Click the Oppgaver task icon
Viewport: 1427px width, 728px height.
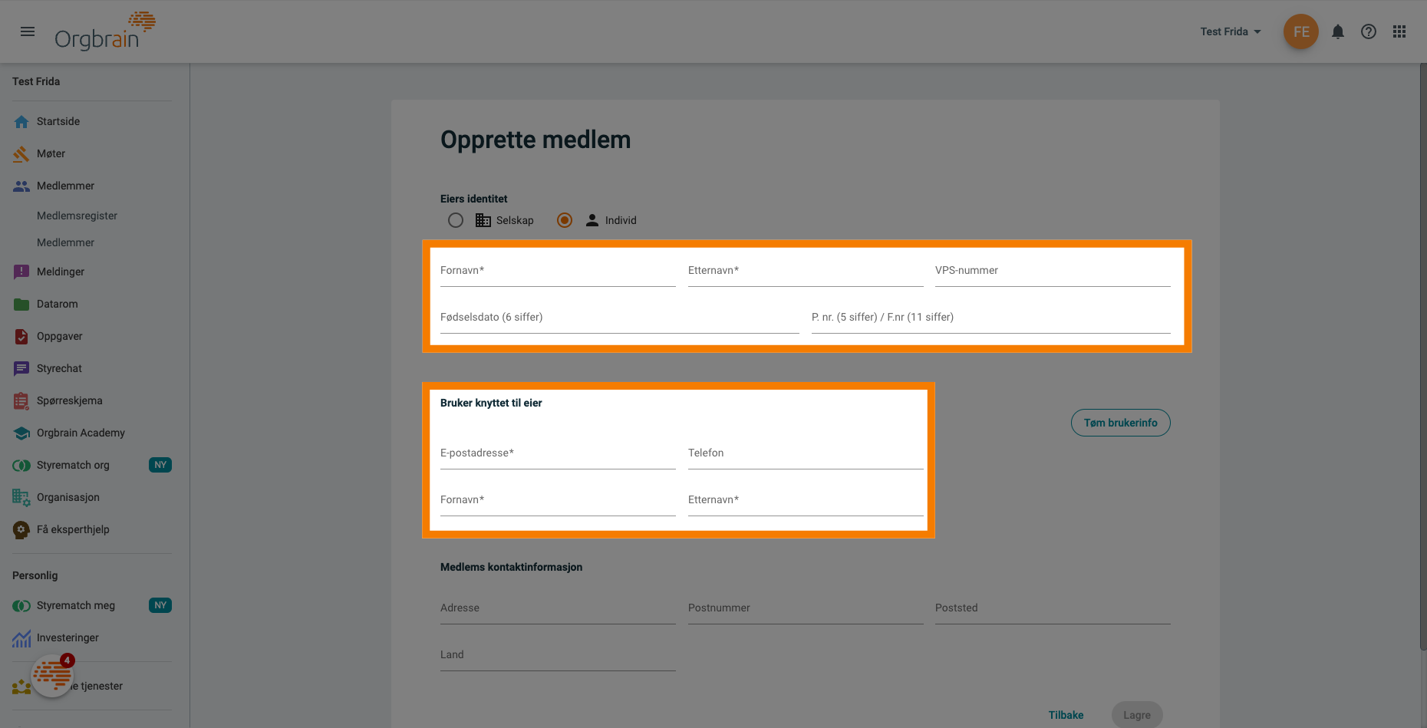click(x=21, y=336)
